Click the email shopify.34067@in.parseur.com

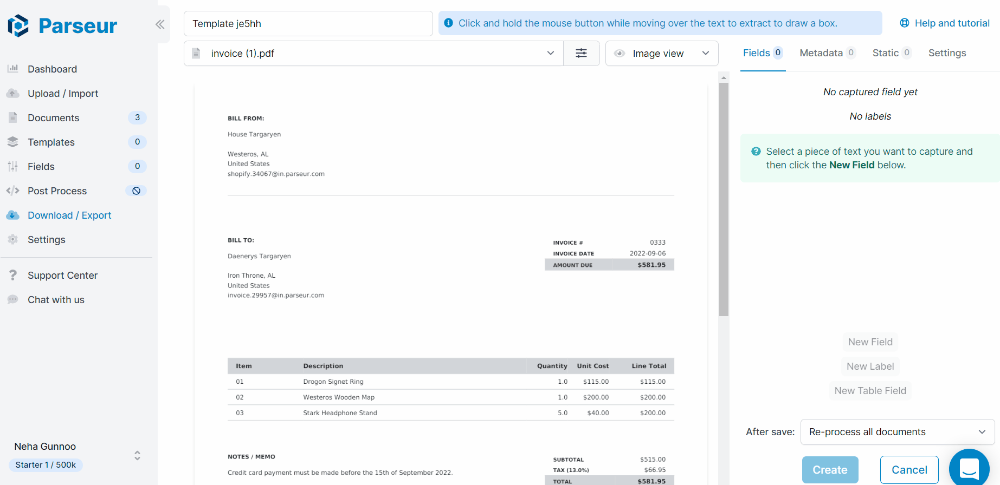(x=276, y=174)
